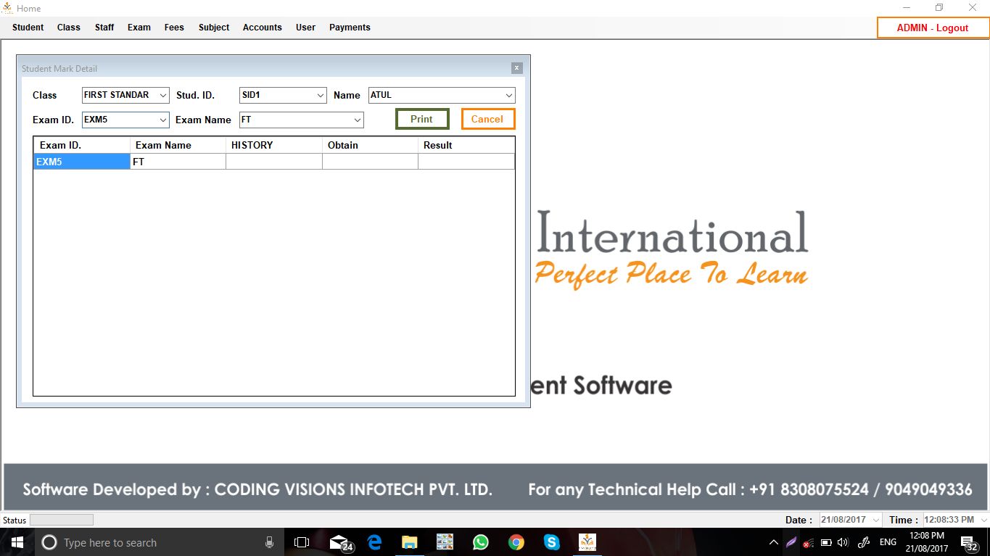This screenshot has width=990, height=556.
Task: Open the Fees menu
Action: 174,28
